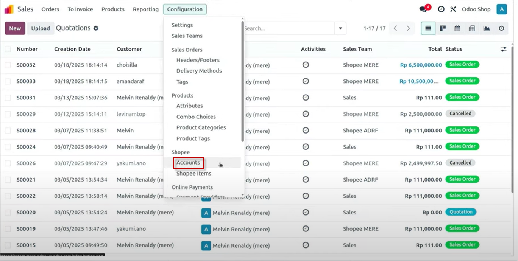Open Shopee Items menu entry
The image size is (518, 261).
(x=194, y=174)
